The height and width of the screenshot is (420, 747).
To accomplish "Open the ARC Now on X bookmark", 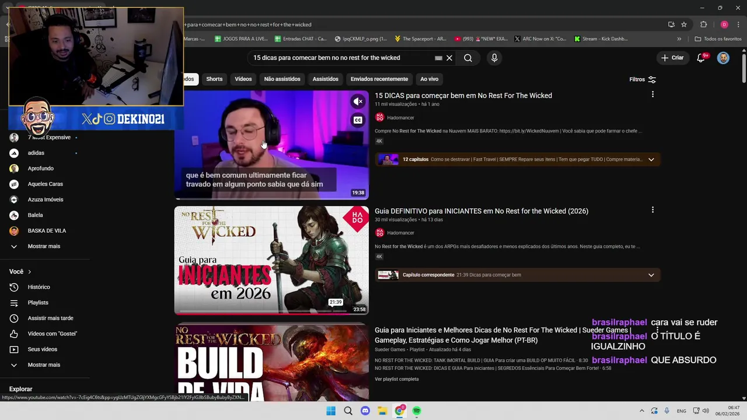I will (x=540, y=38).
